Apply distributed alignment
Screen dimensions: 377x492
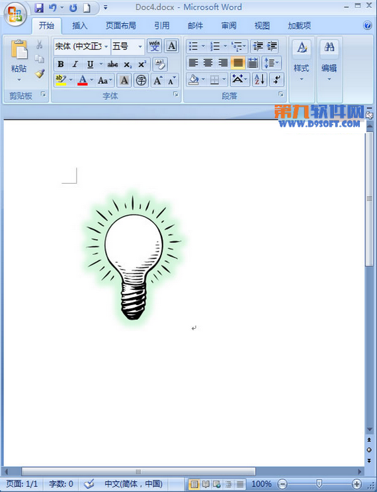point(253,63)
